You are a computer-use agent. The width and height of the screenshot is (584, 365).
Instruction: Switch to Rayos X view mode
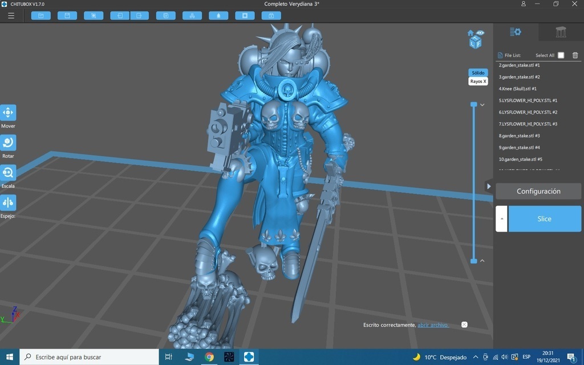(478, 81)
